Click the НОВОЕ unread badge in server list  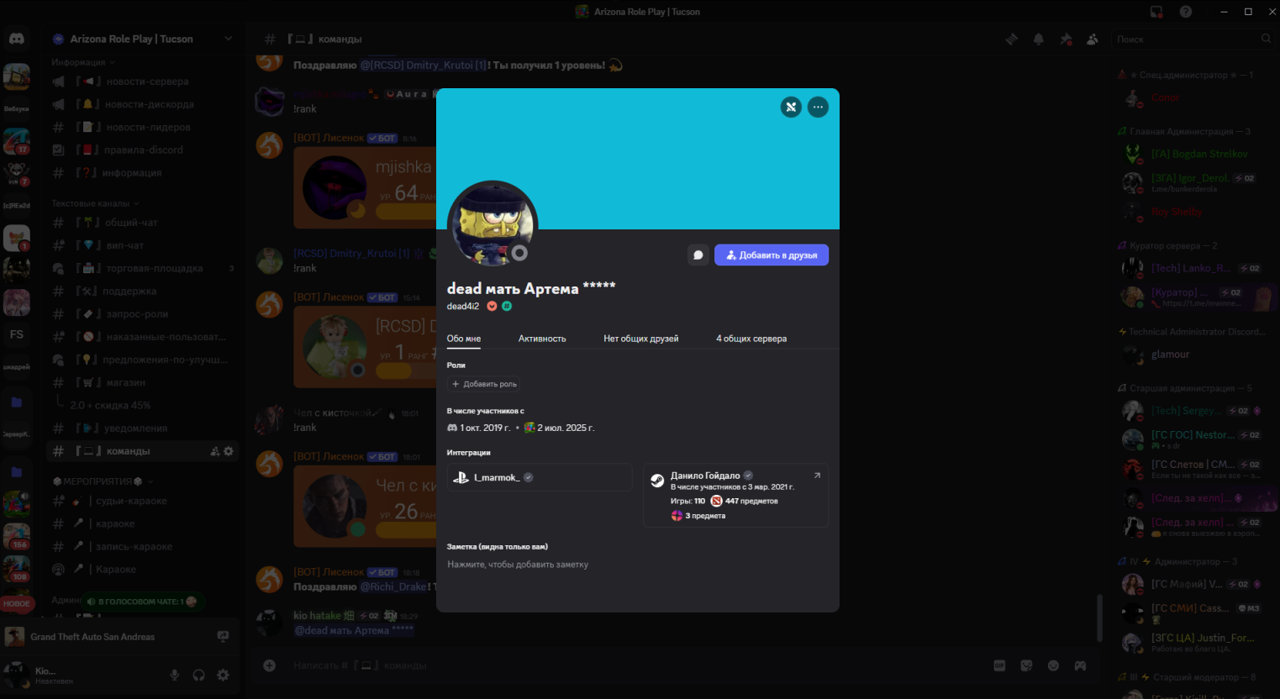[x=17, y=603]
